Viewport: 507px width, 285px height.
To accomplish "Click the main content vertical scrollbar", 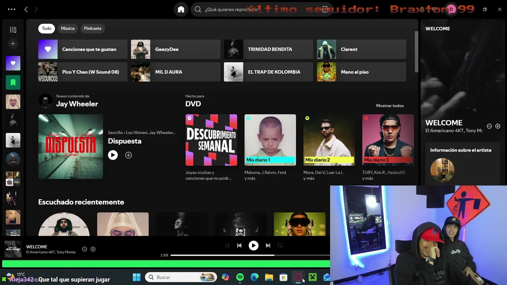I will click(x=416, y=51).
